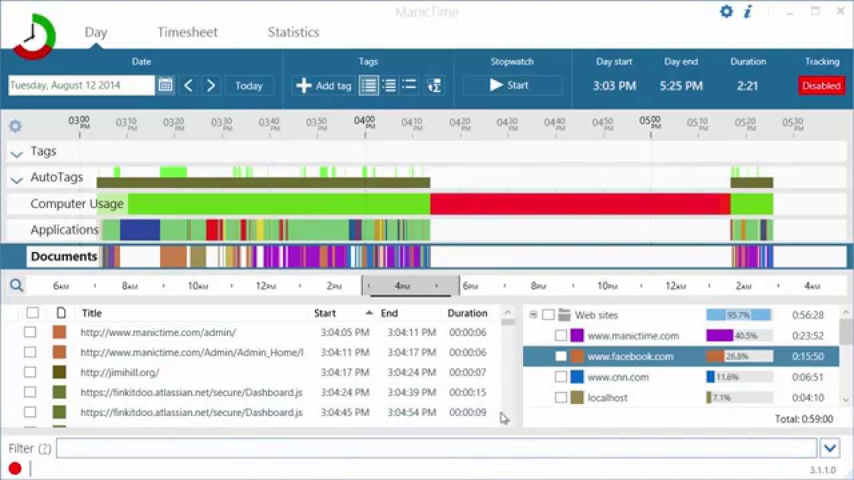
Task: Sort the list by Start column arrow
Action: coord(368,313)
